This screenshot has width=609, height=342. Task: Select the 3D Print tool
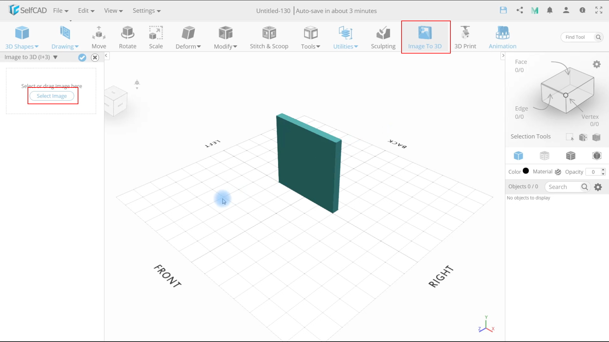tap(465, 37)
